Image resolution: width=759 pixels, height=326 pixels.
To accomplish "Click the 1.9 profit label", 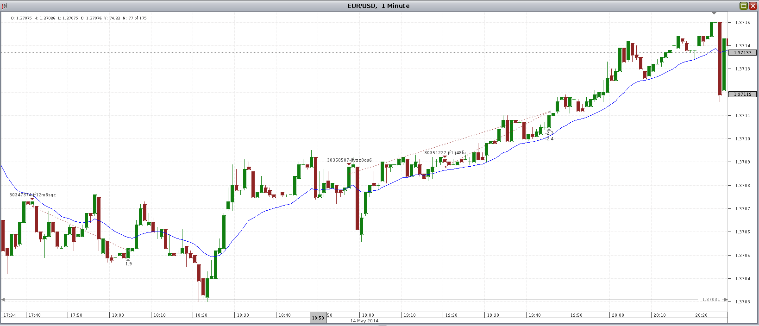I will pyautogui.click(x=128, y=264).
